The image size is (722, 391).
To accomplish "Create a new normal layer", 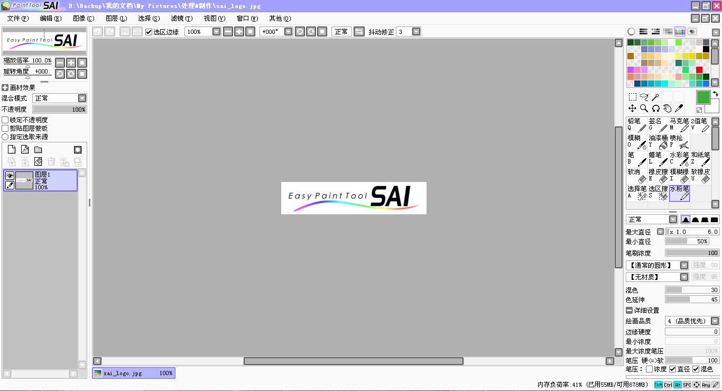I will point(12,150).
